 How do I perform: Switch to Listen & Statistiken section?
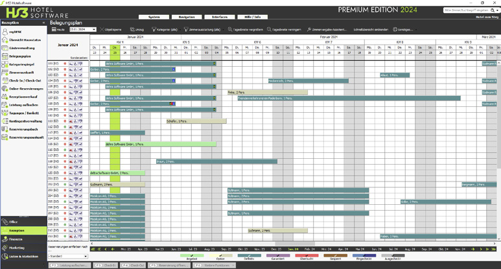23,256
